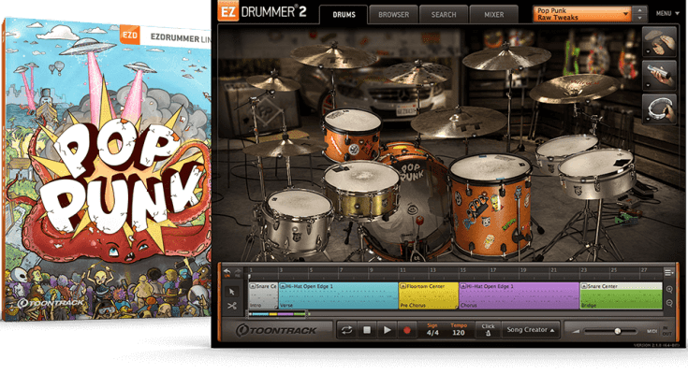Click the tambourine percussion icon
The width and height of the screenshot is (688, 374).
[659, 107]
